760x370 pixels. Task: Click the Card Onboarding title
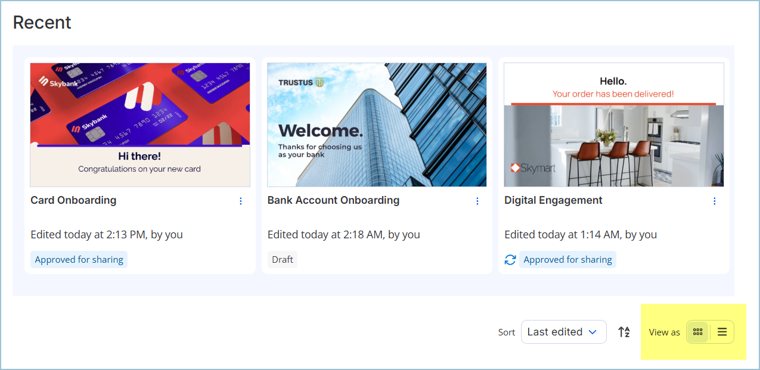[x=73, y=200]
